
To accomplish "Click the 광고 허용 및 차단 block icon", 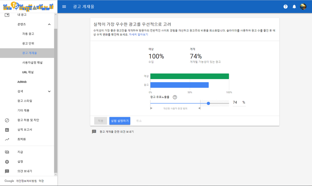I will click(7, 120).
